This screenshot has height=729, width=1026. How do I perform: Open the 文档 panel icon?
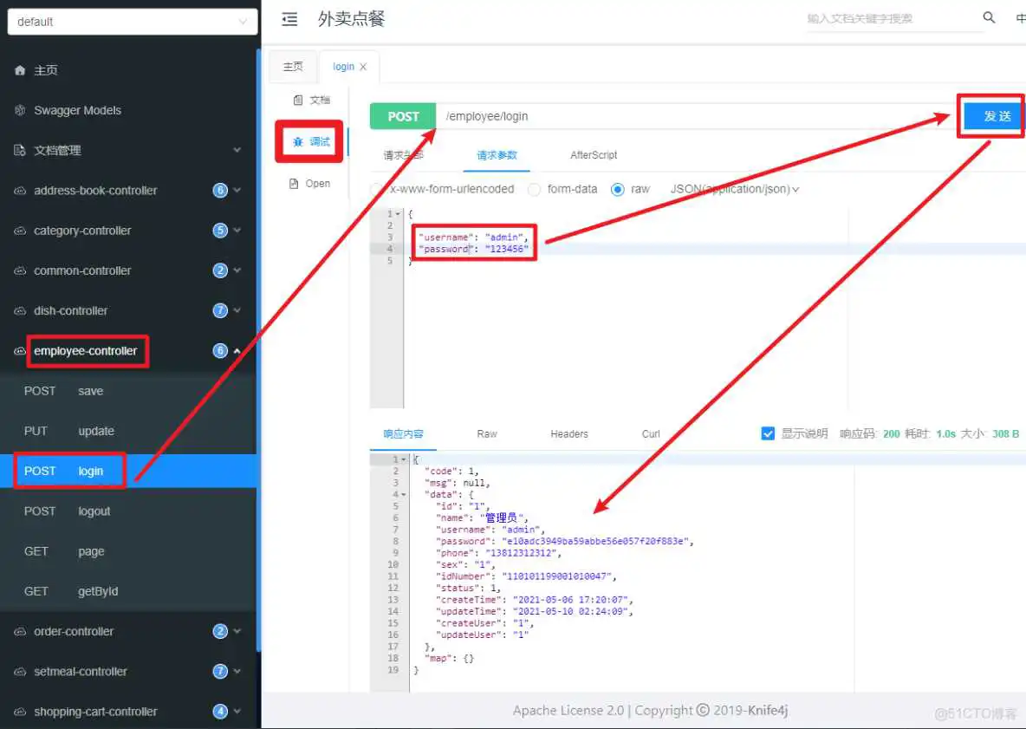[x=299, y=100]
